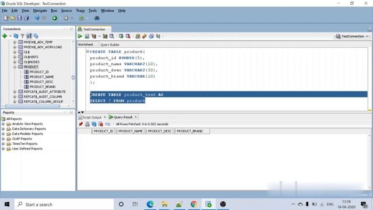Click the binoculars Find DB Object icon
This screenshot has width=373, height=210.
tap(97, 18)
